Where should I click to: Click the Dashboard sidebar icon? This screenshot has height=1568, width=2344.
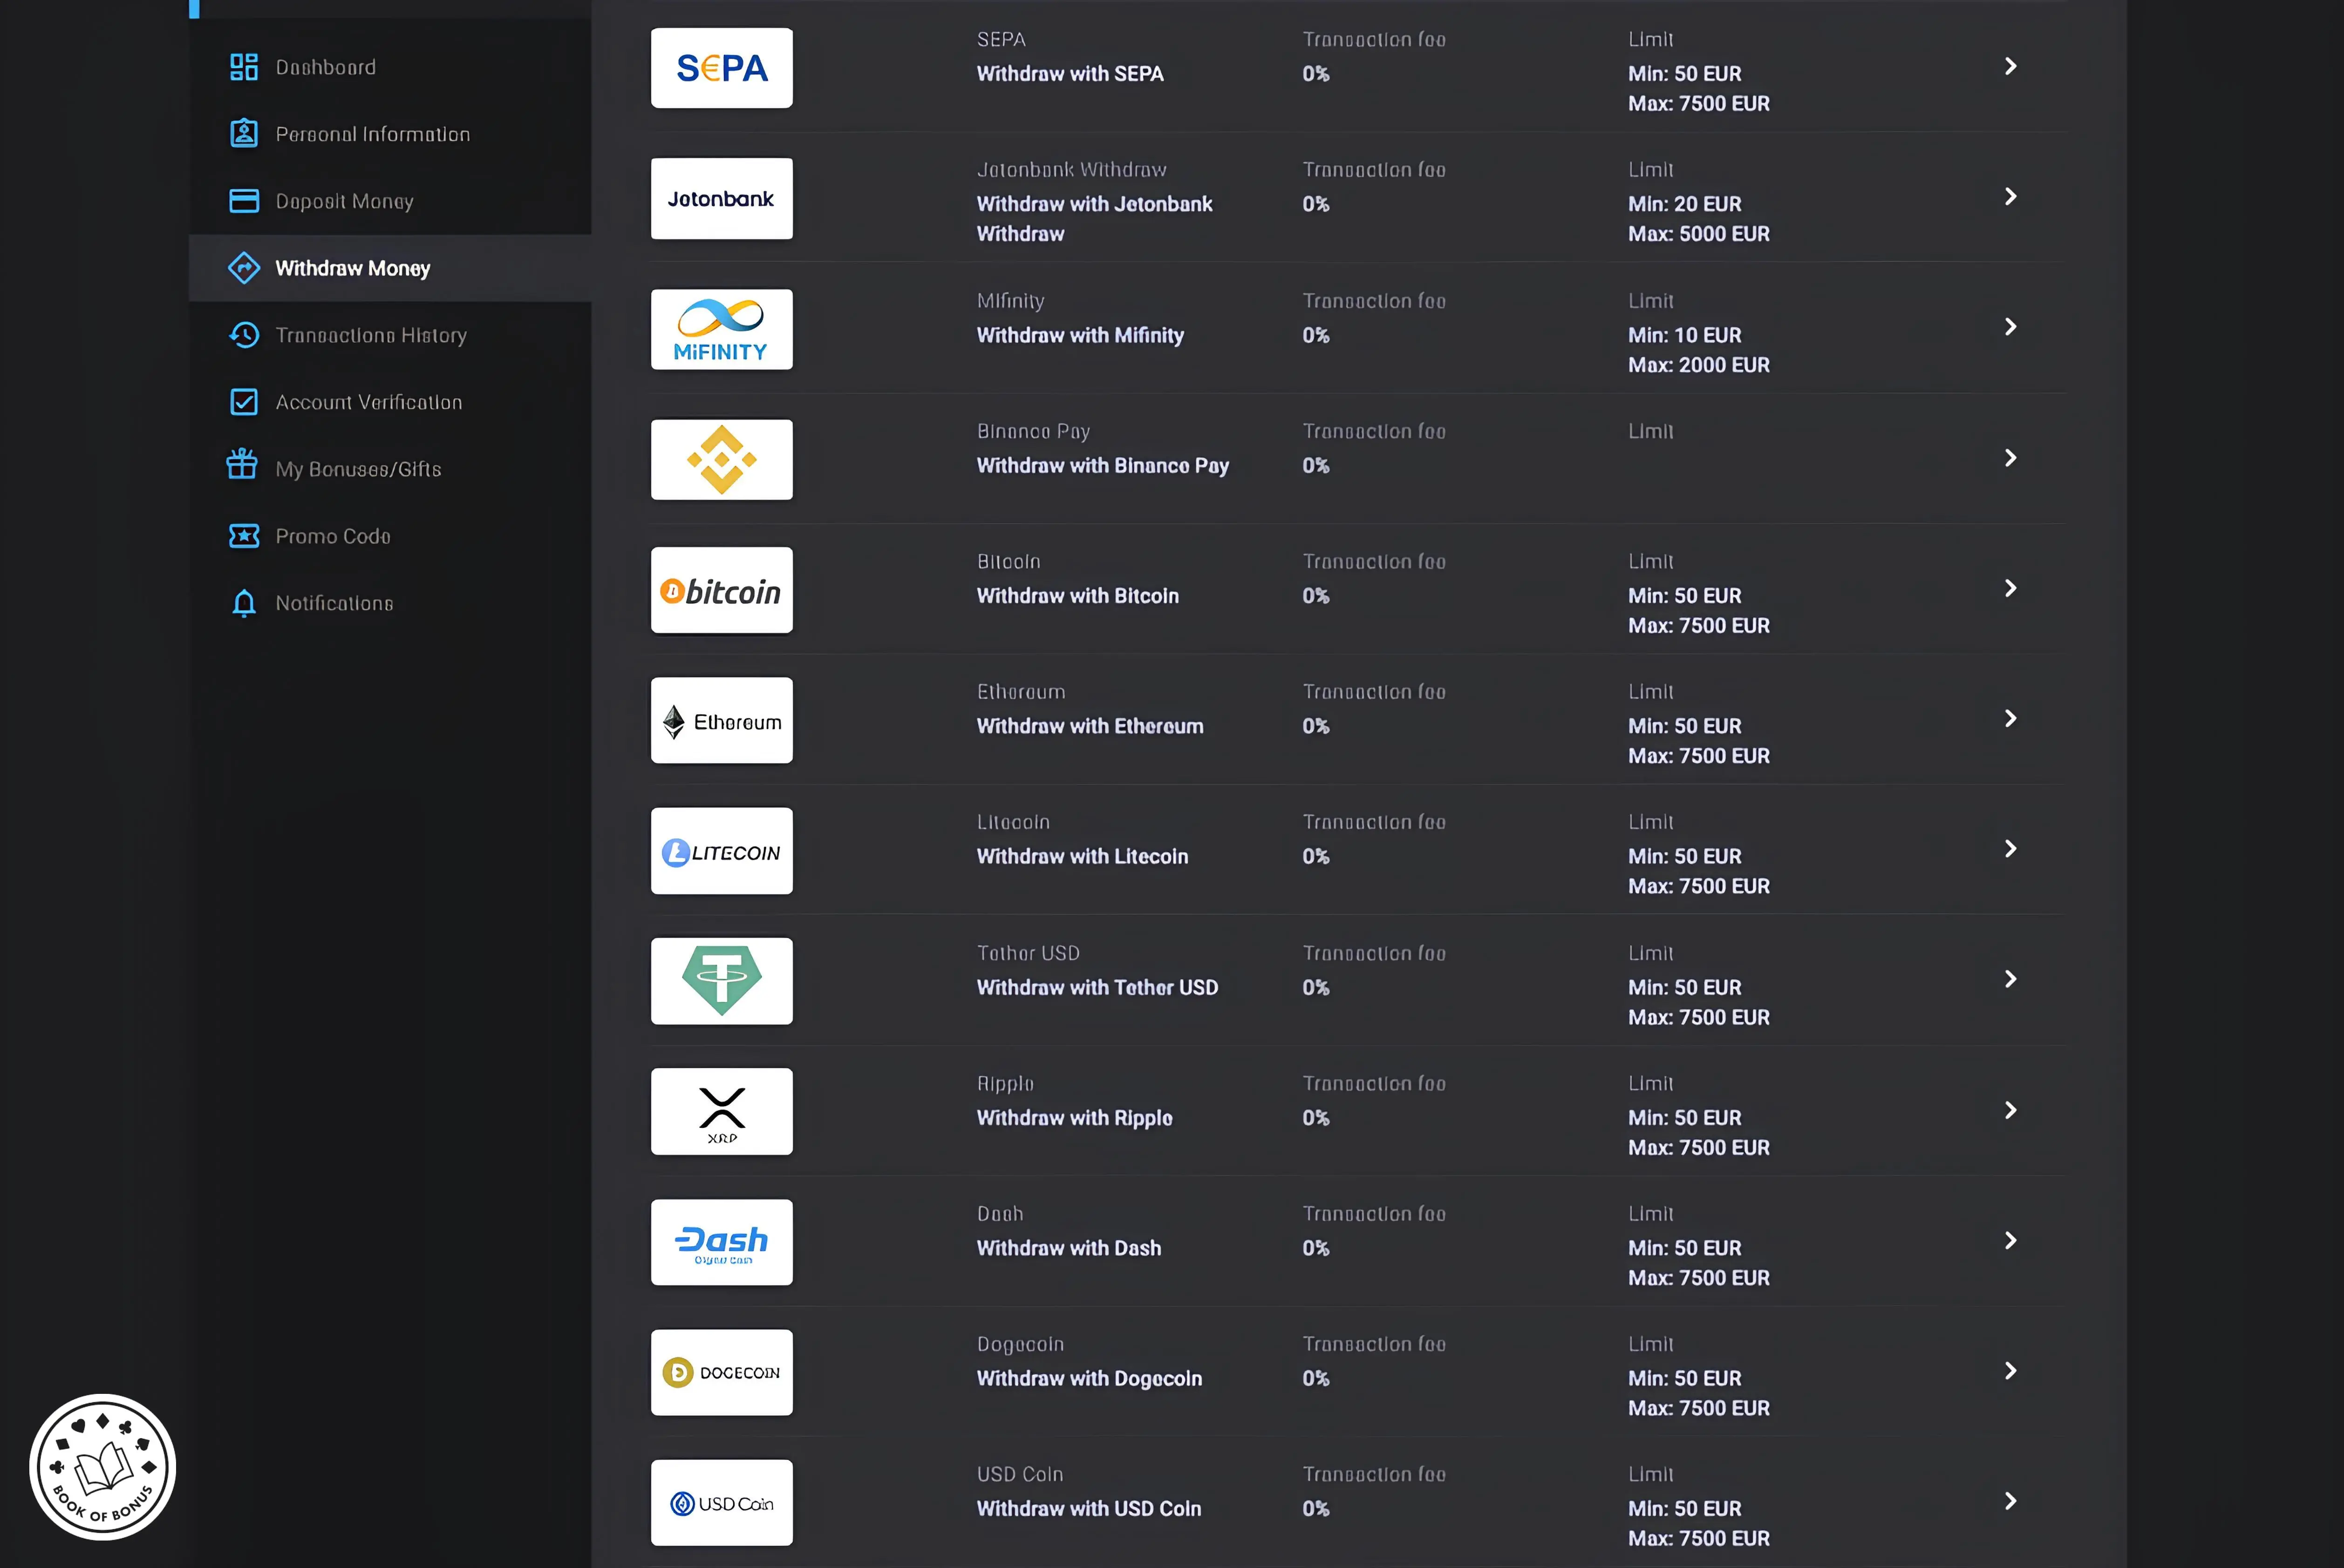(x=243, y=67)
